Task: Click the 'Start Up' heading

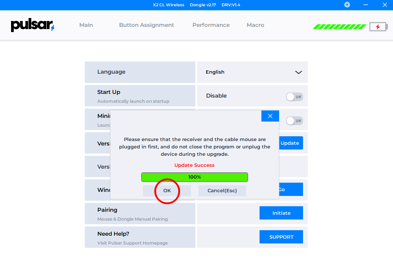Action: [x=109, y=92]
